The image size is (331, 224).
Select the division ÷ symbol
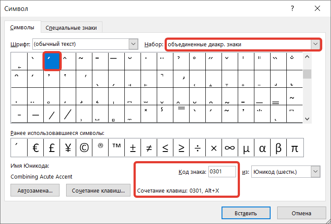(197, 148)
